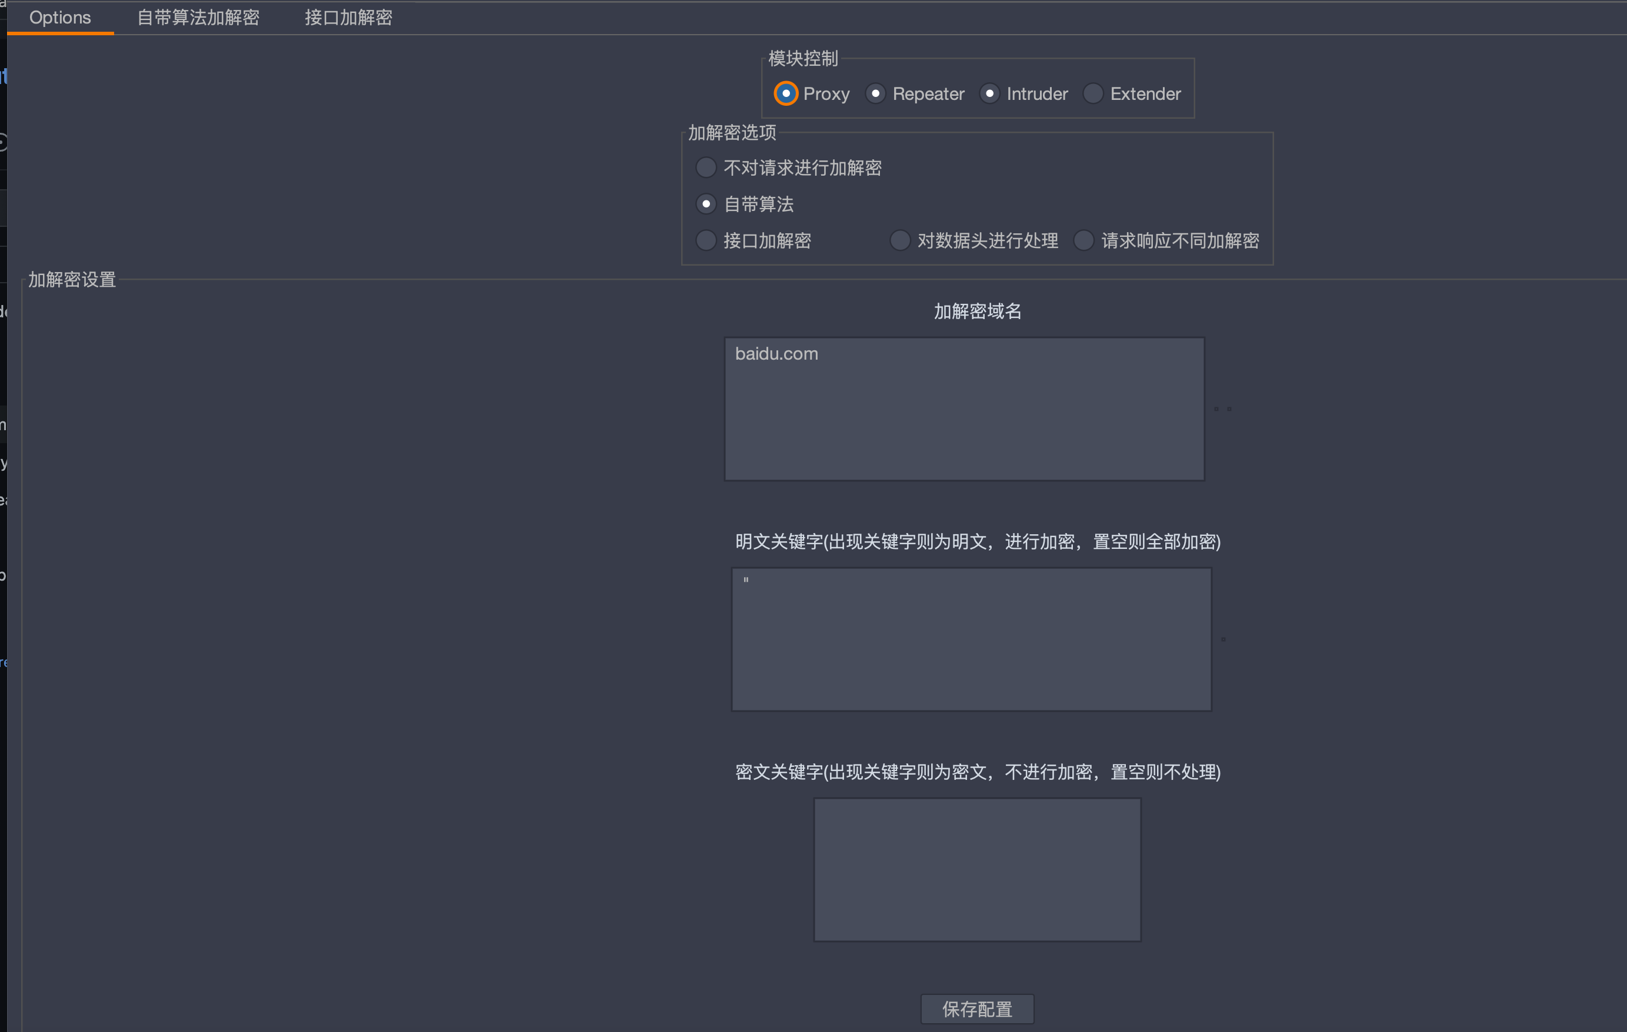
Task: Enable the Extender module radio button
Action: point(1092,93)
